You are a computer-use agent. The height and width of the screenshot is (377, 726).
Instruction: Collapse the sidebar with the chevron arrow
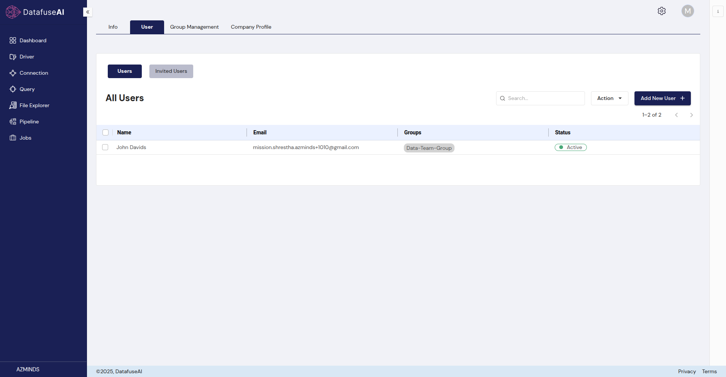pos(87,12)
